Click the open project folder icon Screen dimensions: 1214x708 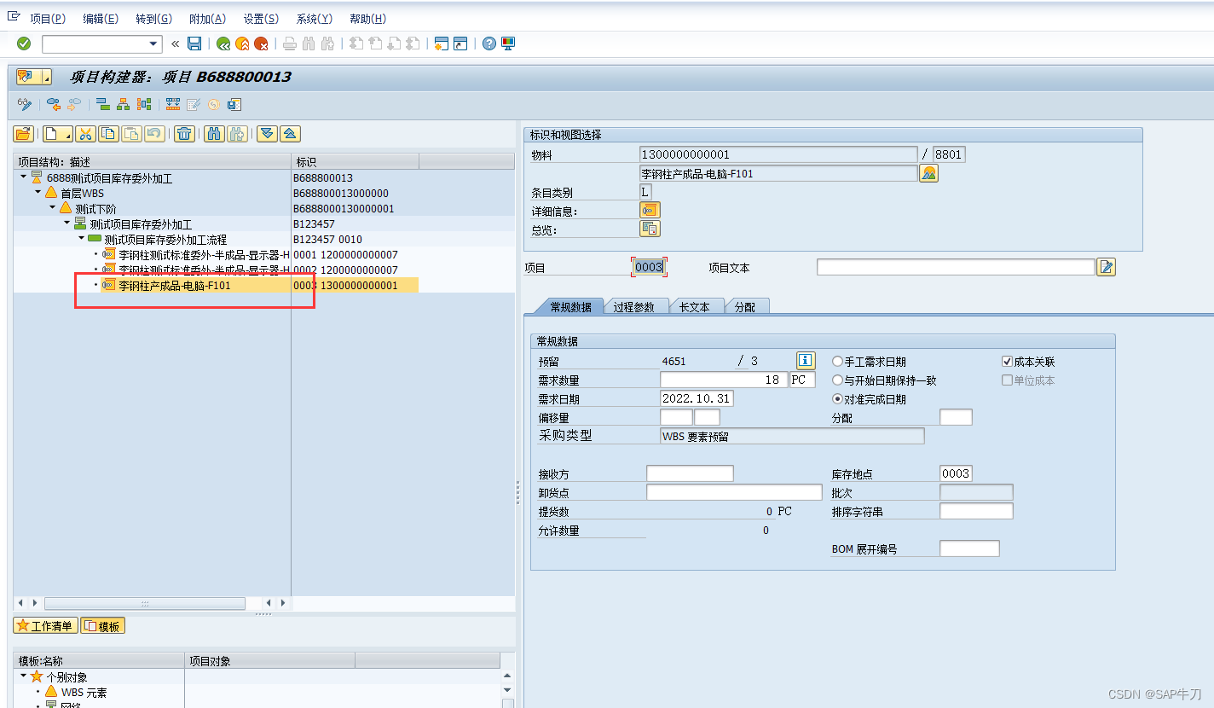tap(23, 133)
